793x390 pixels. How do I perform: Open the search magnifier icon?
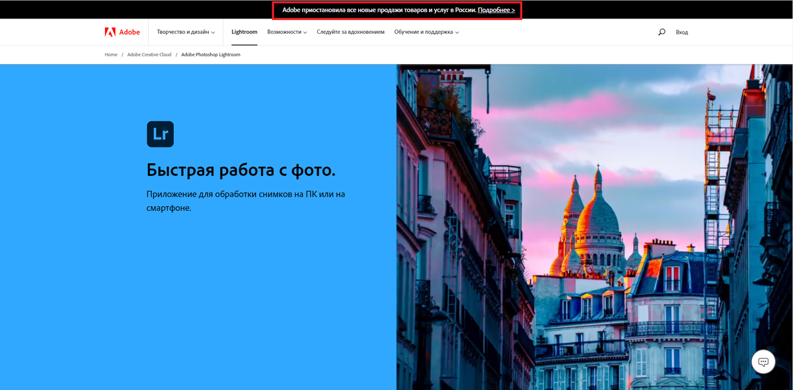coord(661,31)
